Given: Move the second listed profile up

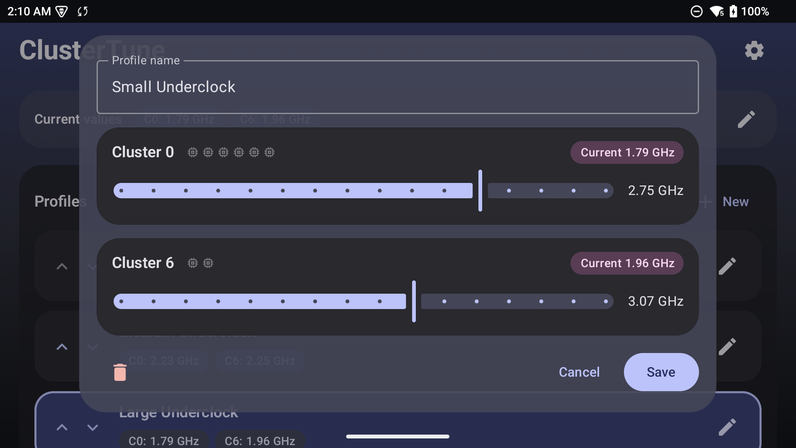Looking at the screenshot, I should (62, 347).
